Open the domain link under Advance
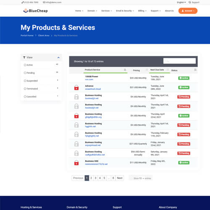The width and height of the screenshot is (210, 210). click(x=93, y=89)
